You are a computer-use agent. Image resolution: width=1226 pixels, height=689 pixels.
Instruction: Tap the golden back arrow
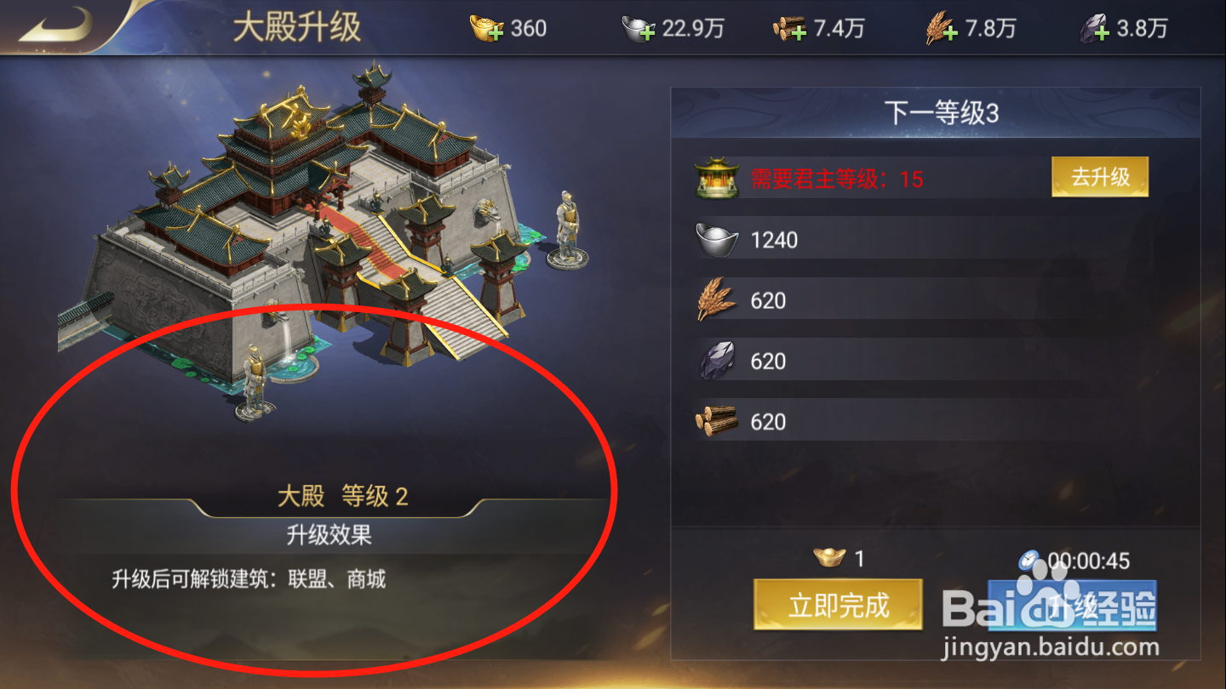pyautogui.click(x=56, y=24)
